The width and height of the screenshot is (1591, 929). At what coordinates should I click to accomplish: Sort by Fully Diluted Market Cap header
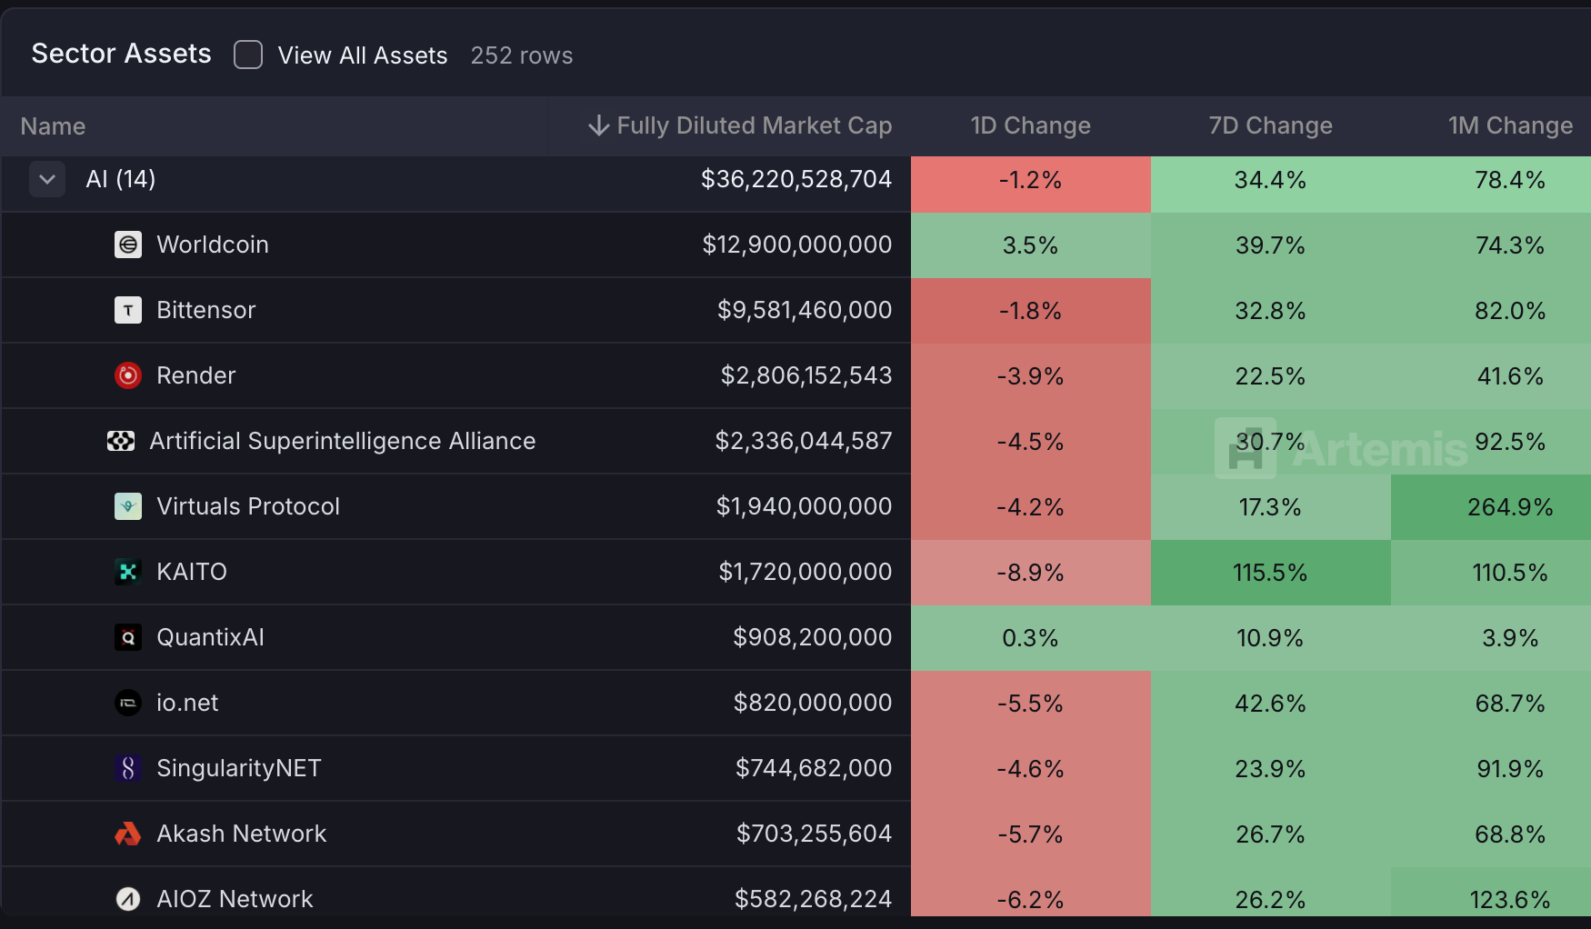tap(754, 125)
